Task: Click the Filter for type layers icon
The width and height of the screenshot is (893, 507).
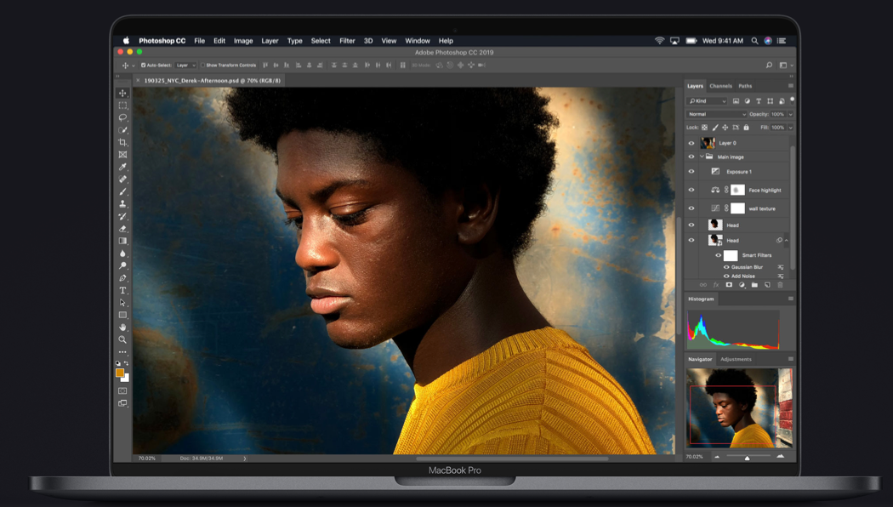Action: click(759, 101)
